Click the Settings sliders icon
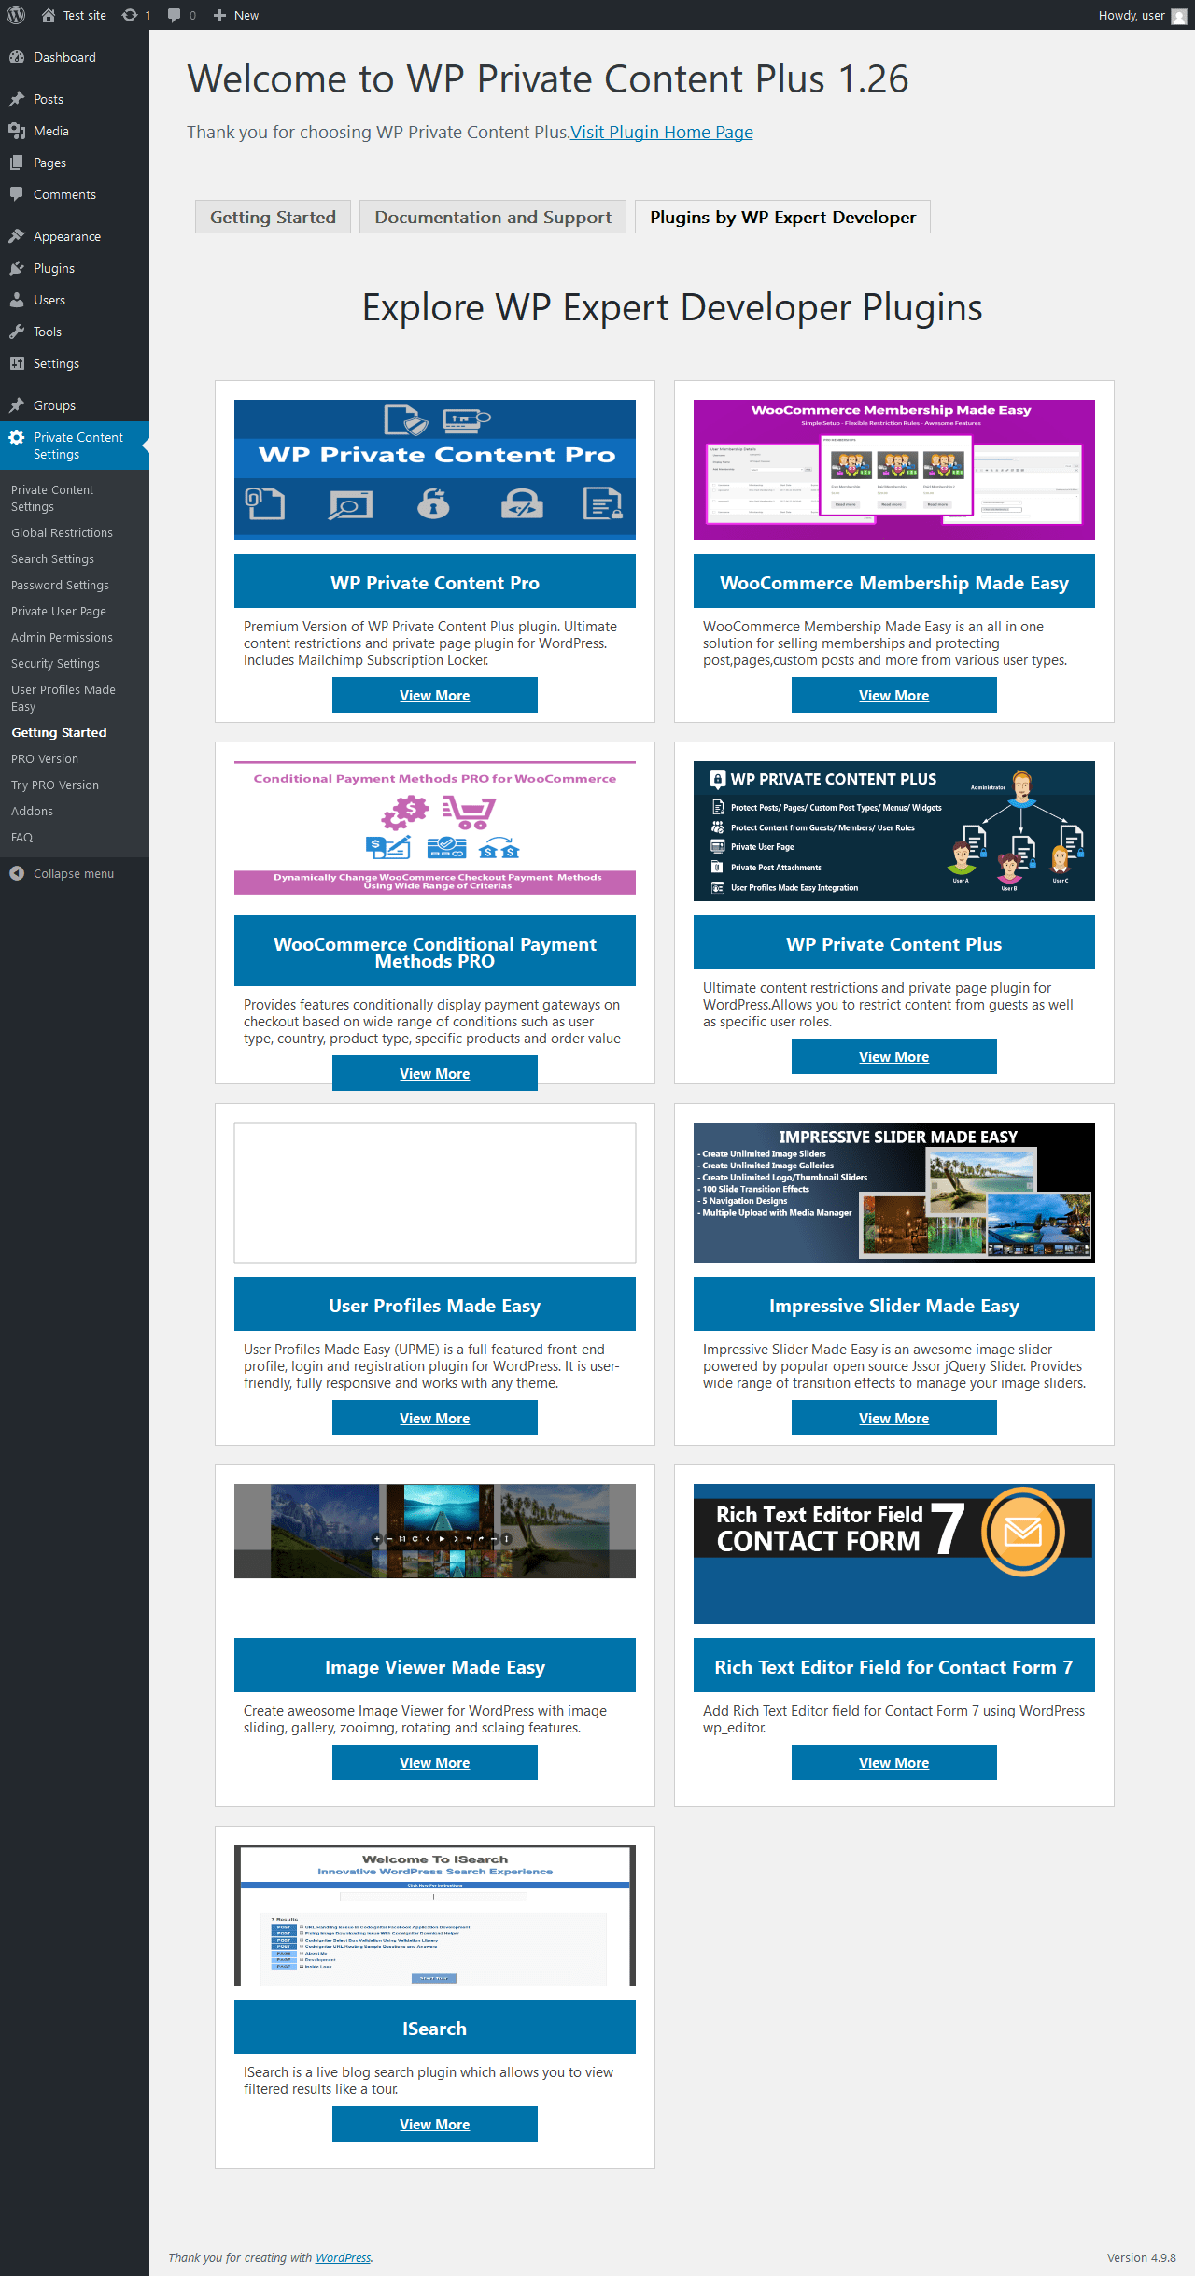The height and width of the screenshot is (2276, 1195). point(17,363)
